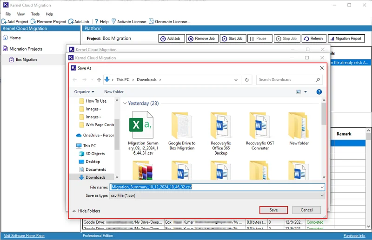Click refresh icon next to address bar
The image size is (372, 240).
tap(247, 80)
